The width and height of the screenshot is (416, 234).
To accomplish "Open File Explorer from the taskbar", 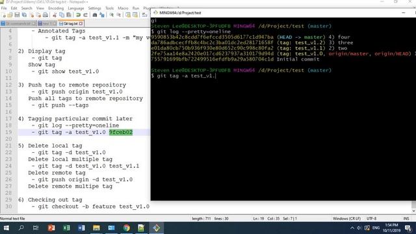I will point(96,228).
